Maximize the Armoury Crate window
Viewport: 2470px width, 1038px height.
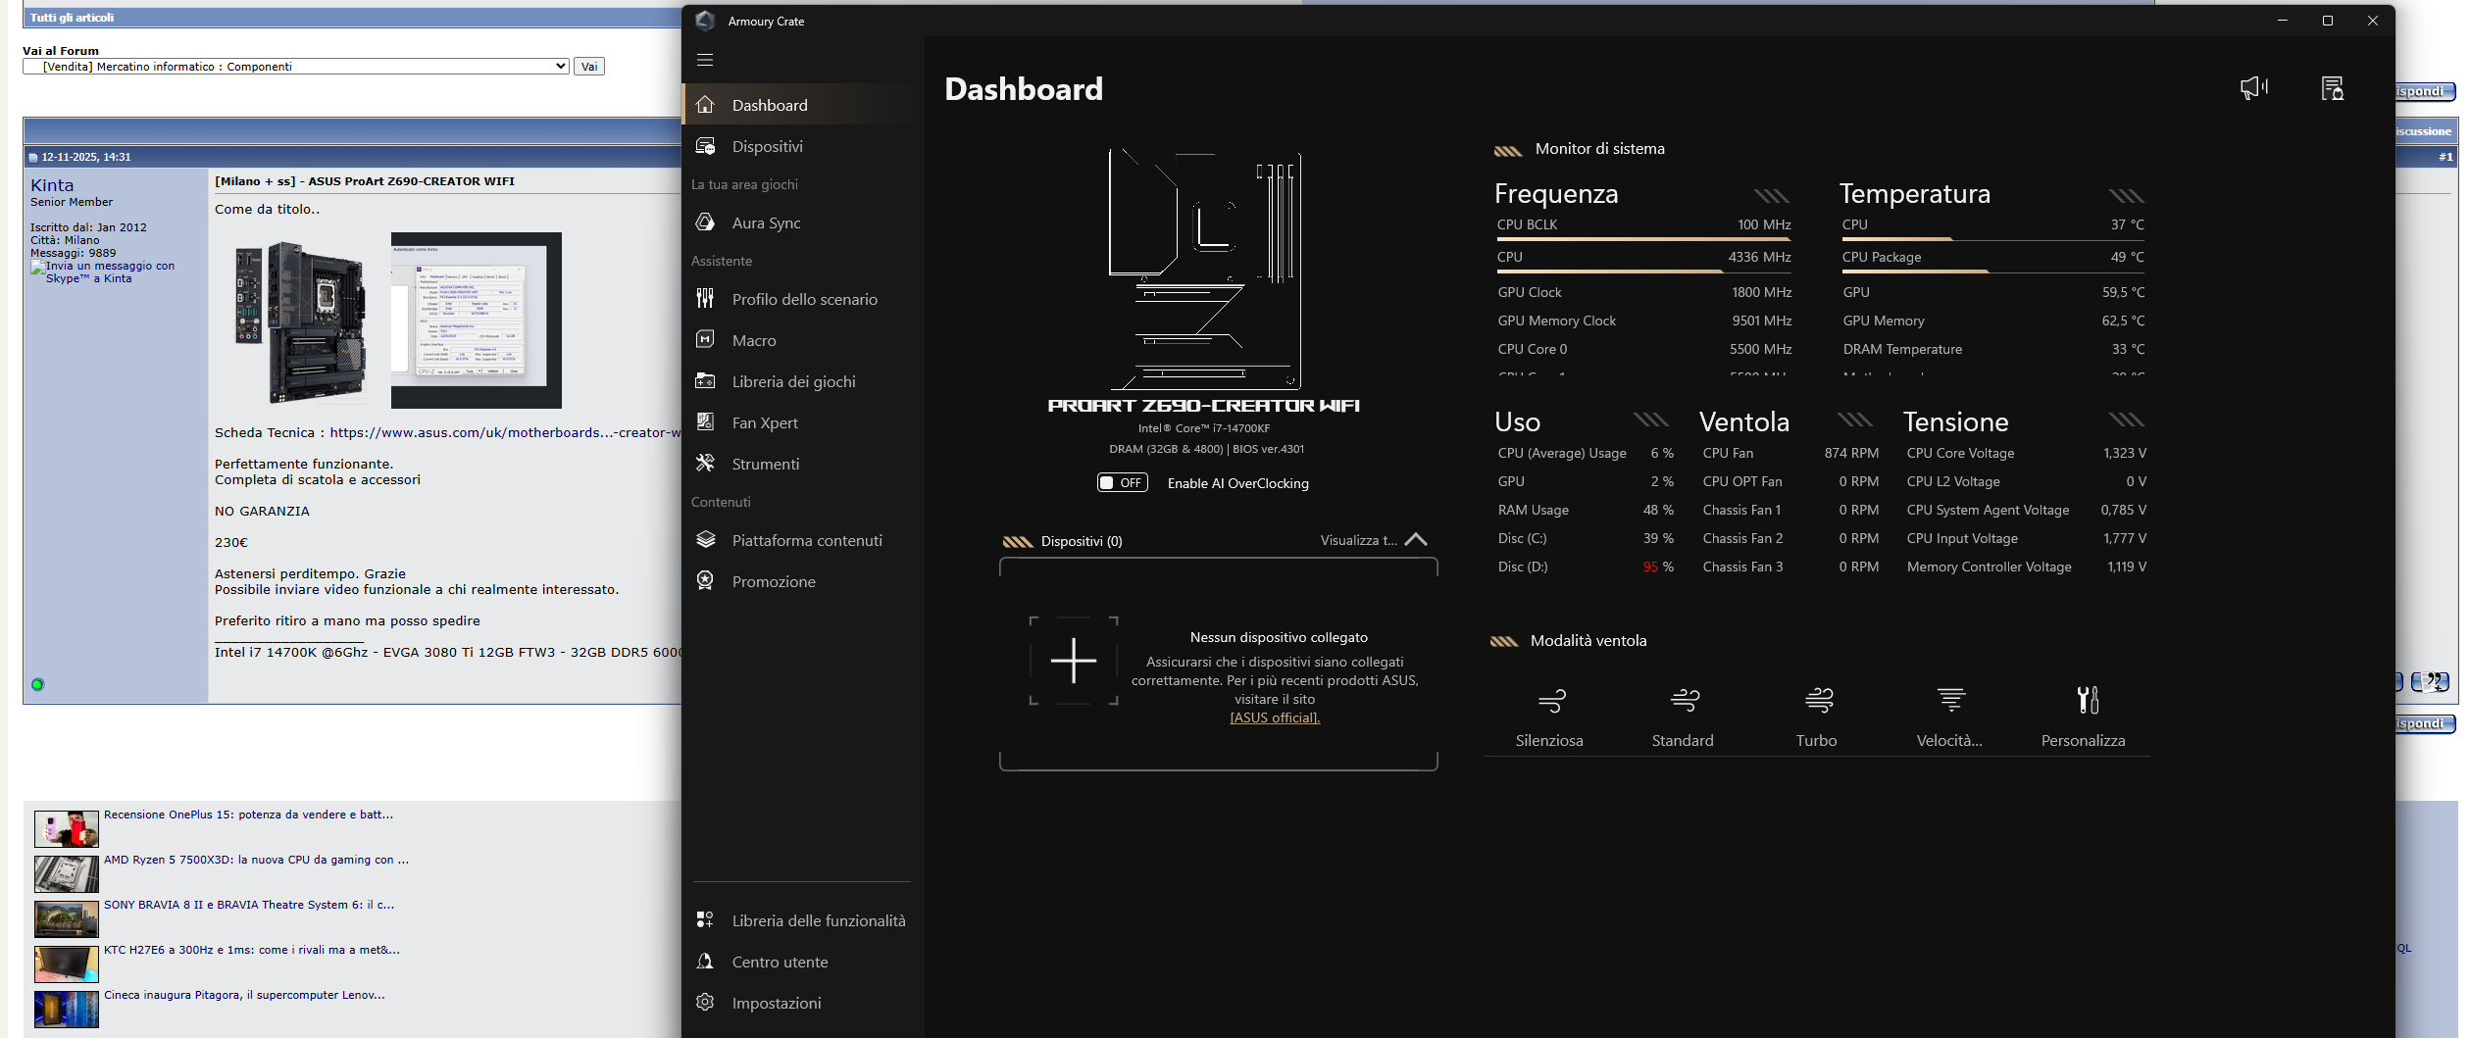(x=2328, y=21)
